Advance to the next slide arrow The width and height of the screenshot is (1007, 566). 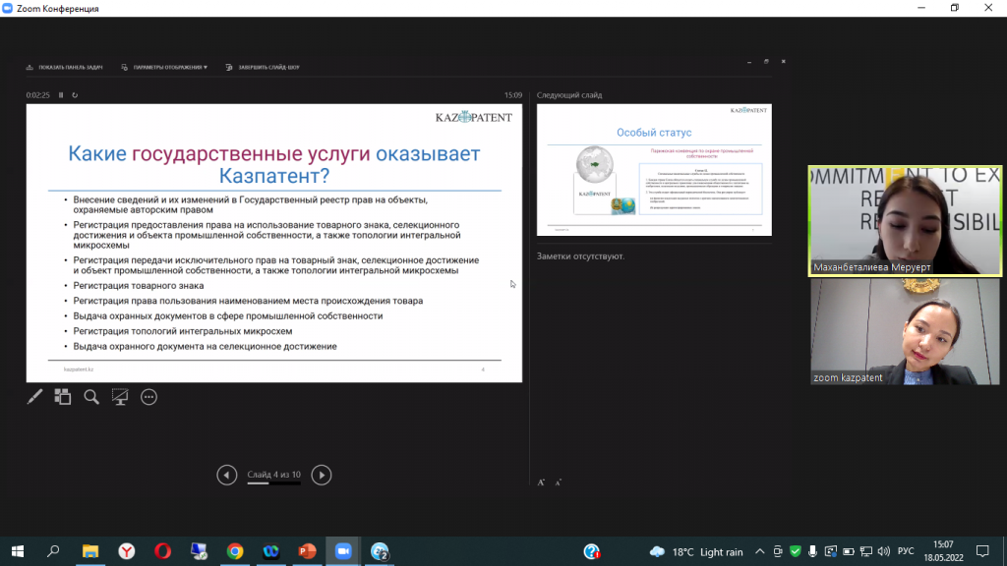321,476
